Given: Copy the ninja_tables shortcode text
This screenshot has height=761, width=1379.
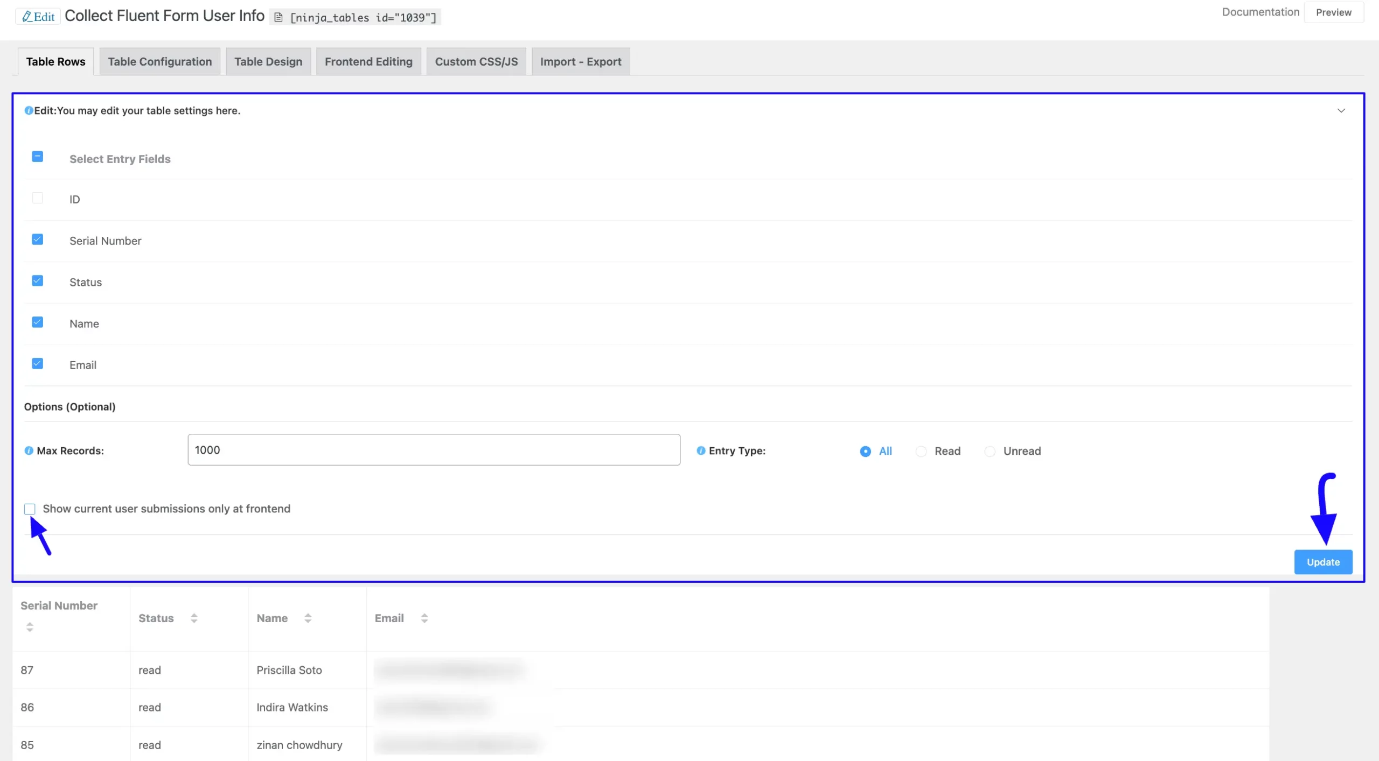Looking at the screenshot, I should coord(363,18).
